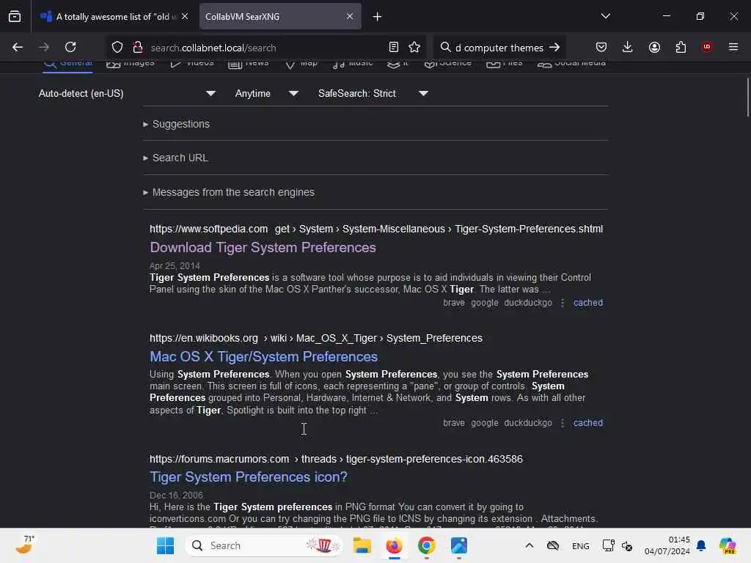Toggle reader view icon in address bar

[394, 47]
